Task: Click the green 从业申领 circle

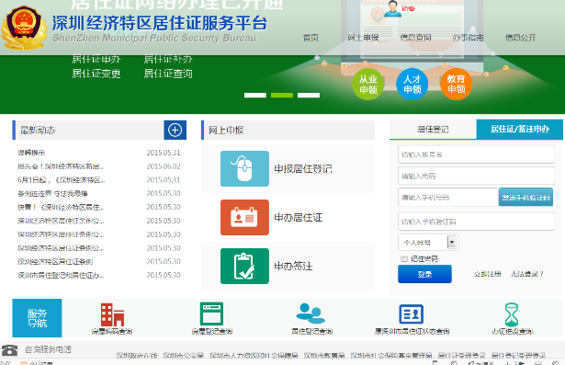Action: (x=367, y=84)
